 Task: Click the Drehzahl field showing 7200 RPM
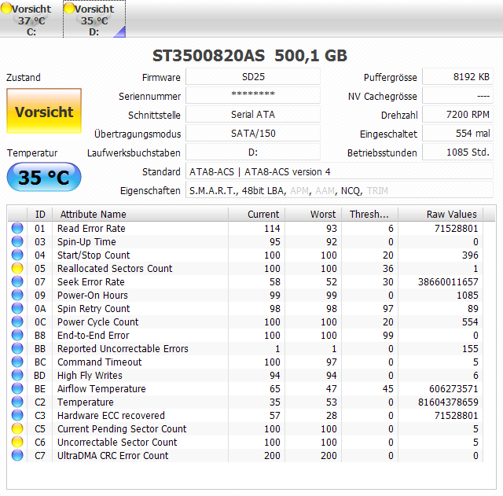click(457, 115)
